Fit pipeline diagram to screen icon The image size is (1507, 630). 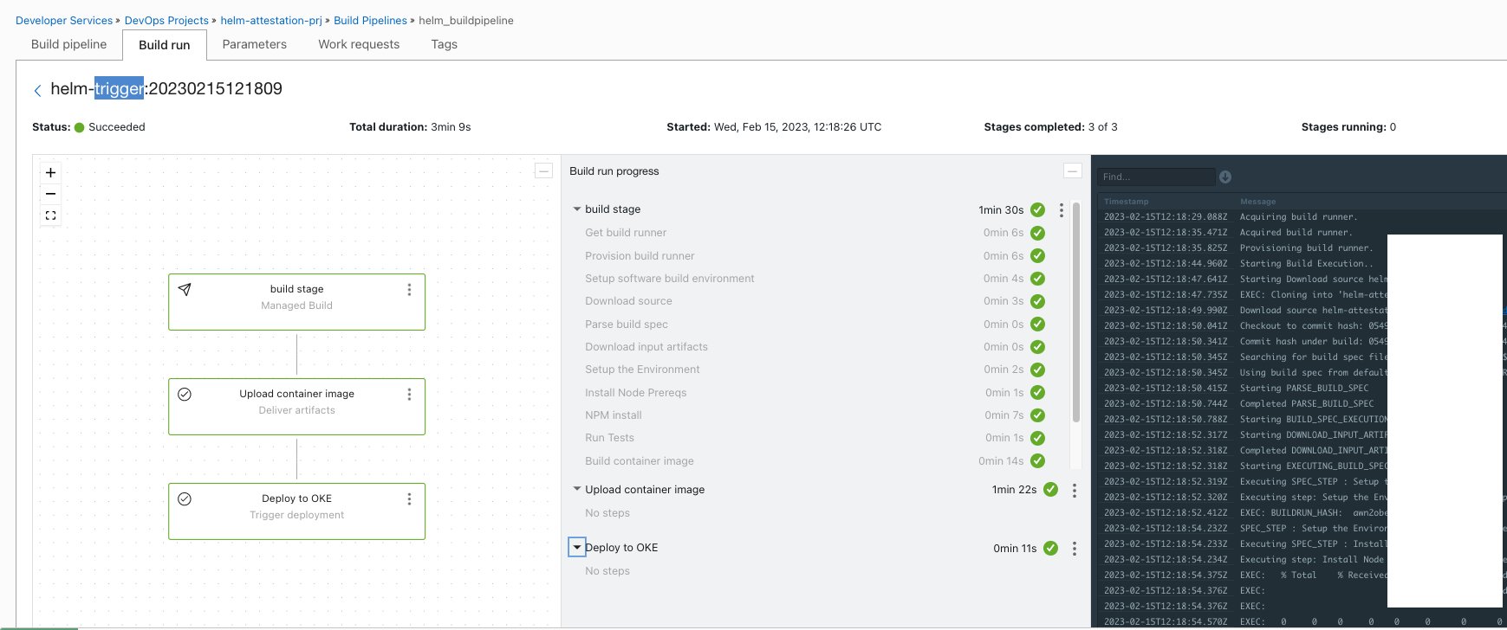click(x=50, y=215)
